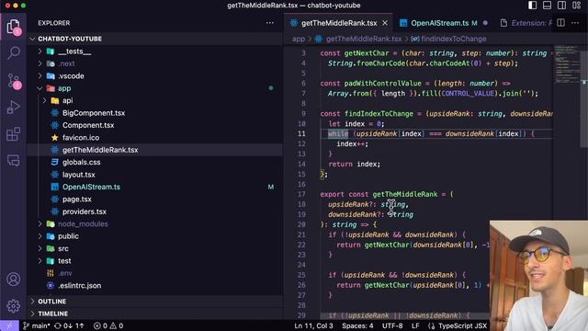Open Explorer more actions ellipsis
The height and width of the screenshot is (331, 588).
pyautogui.click(x=269, y=23)
